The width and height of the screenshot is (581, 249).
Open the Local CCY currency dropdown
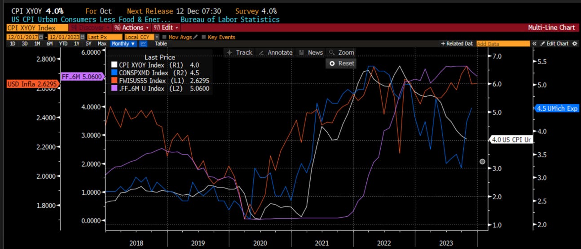141,37
